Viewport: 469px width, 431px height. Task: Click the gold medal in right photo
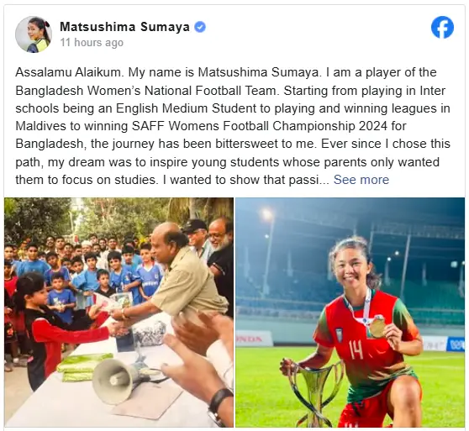point(377,327)
